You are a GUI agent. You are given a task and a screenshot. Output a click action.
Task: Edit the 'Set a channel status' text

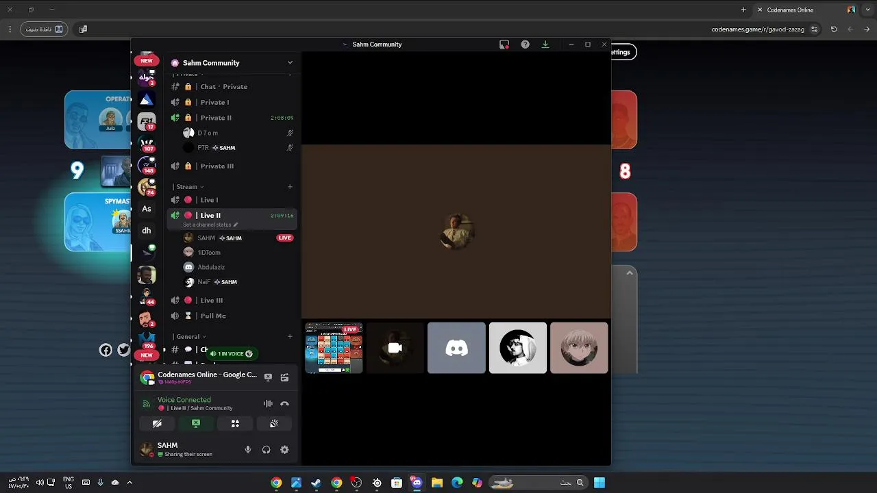click(x=210, y=225)
